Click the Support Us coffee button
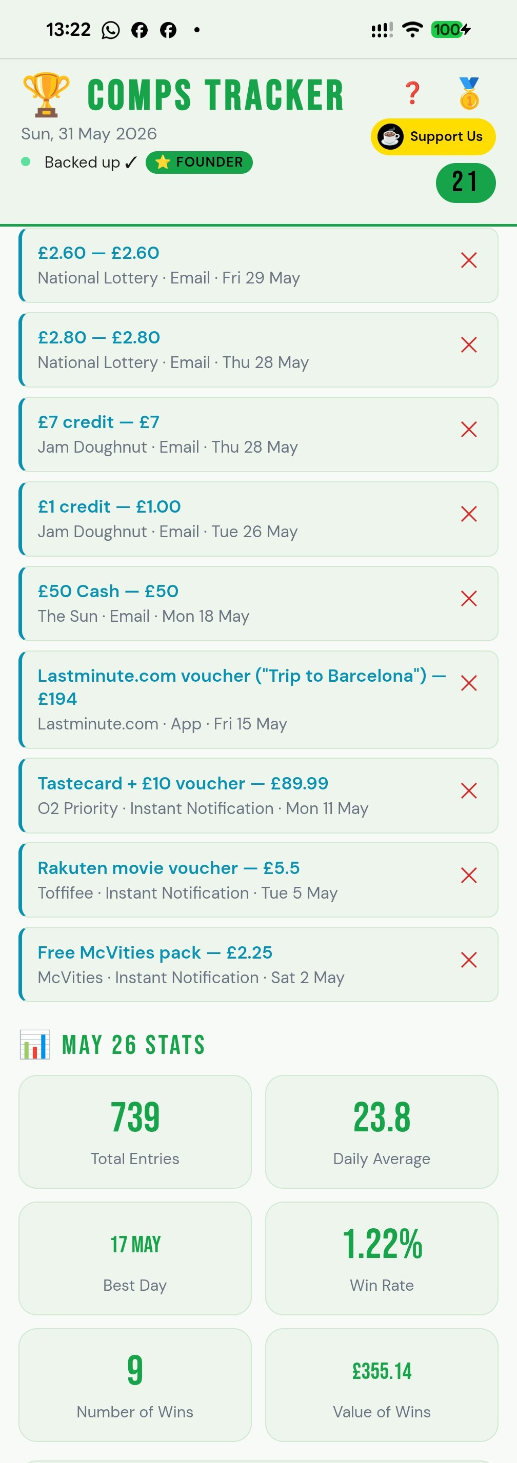Viewport: 517px width, 1463px height. tap(433, 137)
